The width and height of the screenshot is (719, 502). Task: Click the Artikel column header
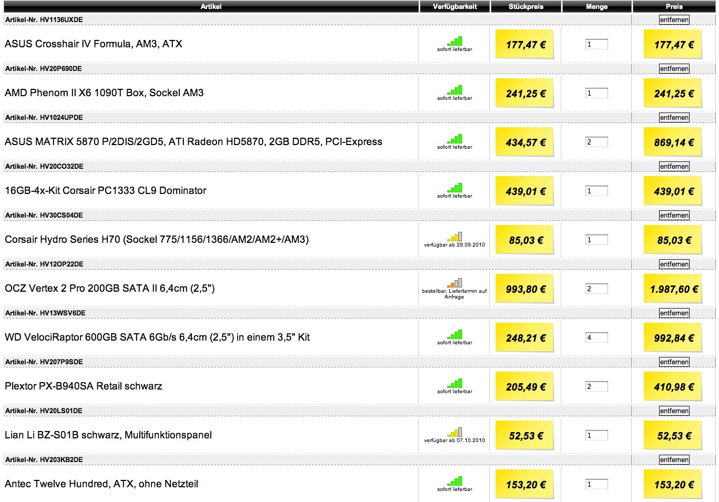(x=211, y=6)
